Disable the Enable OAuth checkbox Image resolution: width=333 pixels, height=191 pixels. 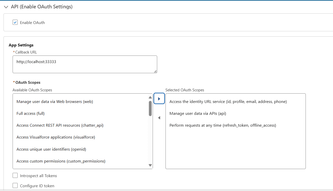coord(15,22)
